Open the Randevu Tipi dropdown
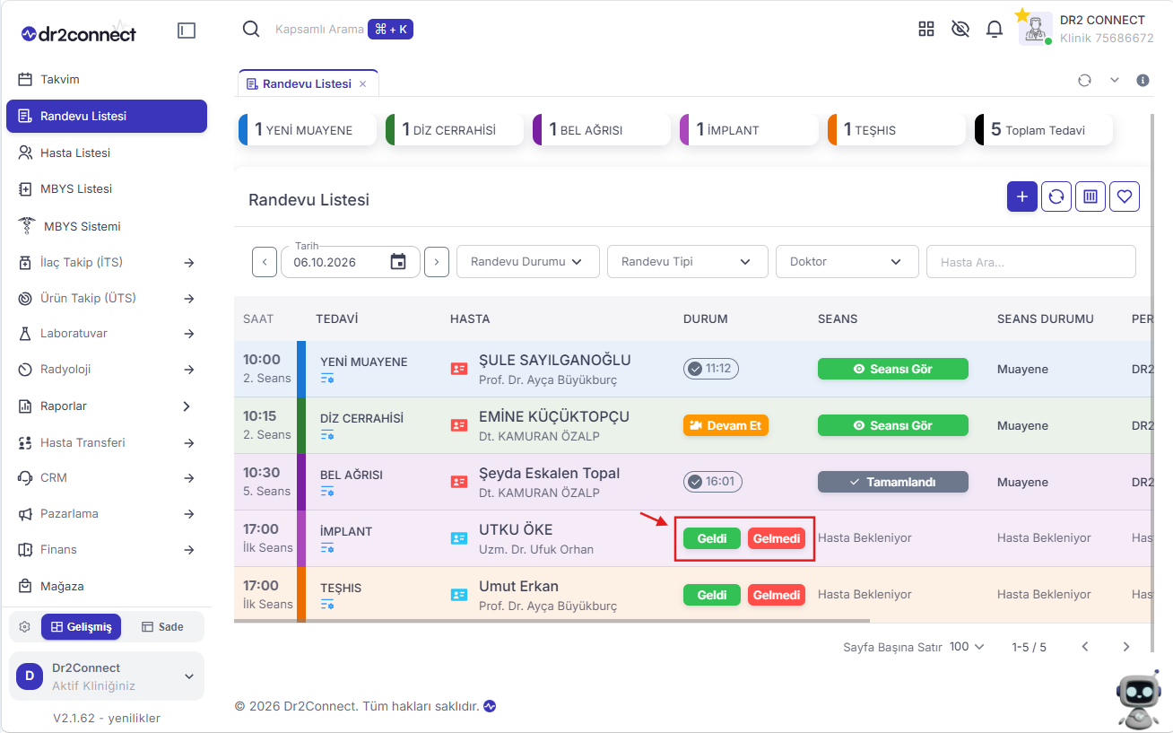The width and height of the screenshot is (1173, 733). pos(688,262)
